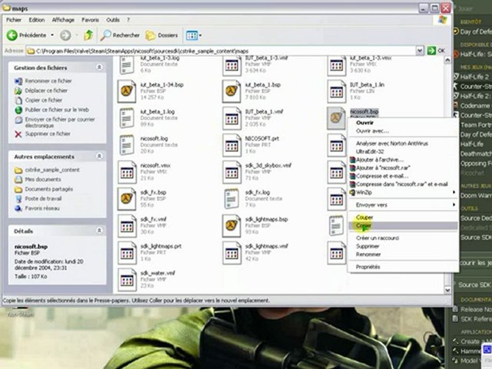Open the Edition menu
The width and height of the screenshot is (492, 369).
click(37, 20)
